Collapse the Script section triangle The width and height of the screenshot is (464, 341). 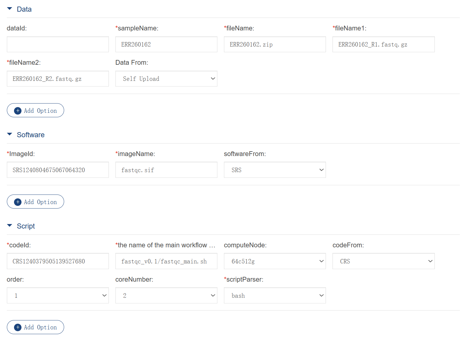pos(10,226)
